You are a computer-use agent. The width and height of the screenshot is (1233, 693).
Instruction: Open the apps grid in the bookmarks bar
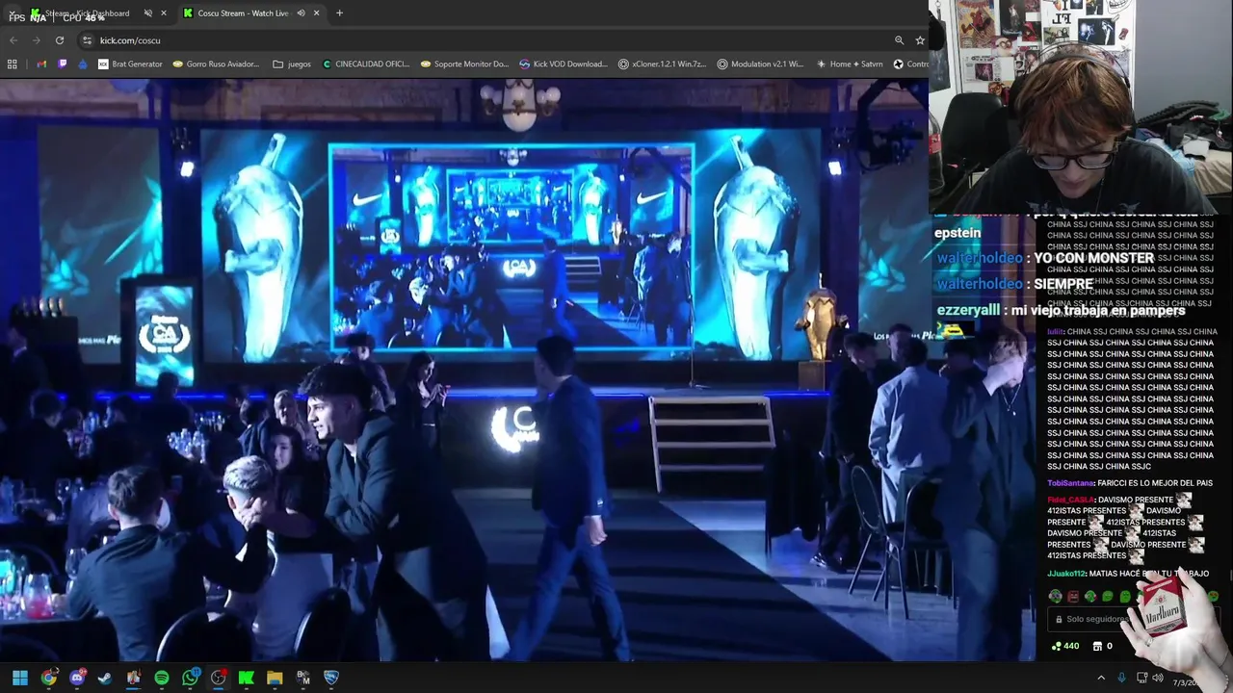(13, 64)
